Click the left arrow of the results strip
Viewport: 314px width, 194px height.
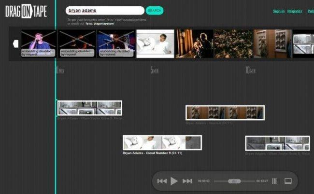15,44
